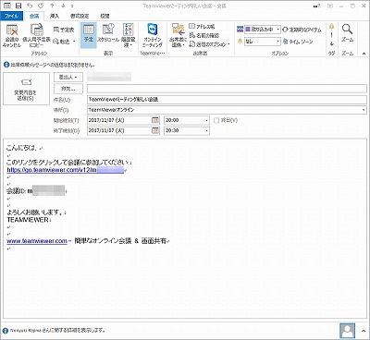Select the Meeting (会議) ribbon tab

34,16
